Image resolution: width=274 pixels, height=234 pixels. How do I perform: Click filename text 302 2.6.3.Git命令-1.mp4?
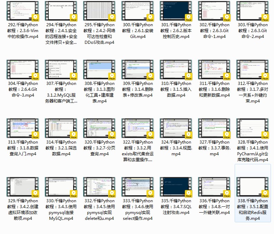pyautogui.click(x=214, y=31)
